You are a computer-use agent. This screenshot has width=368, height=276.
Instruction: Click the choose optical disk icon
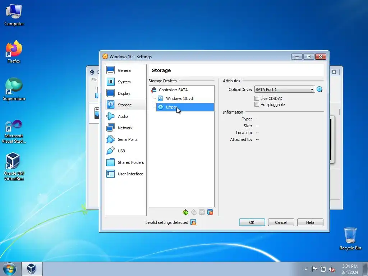(319, 89)
